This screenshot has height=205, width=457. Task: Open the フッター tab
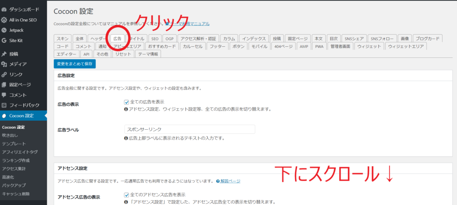(217, 47)
